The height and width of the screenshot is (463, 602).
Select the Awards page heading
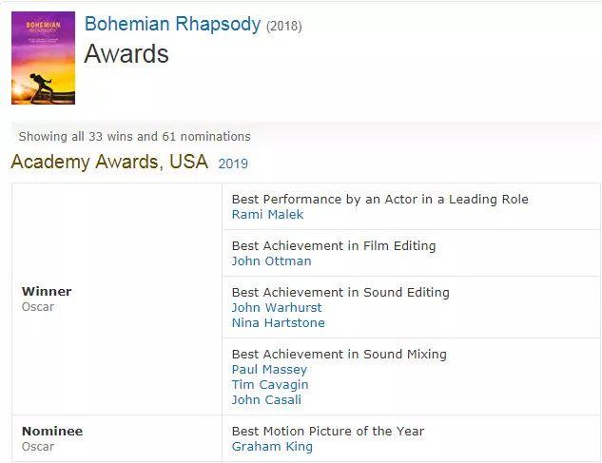(x=126, y=53)
